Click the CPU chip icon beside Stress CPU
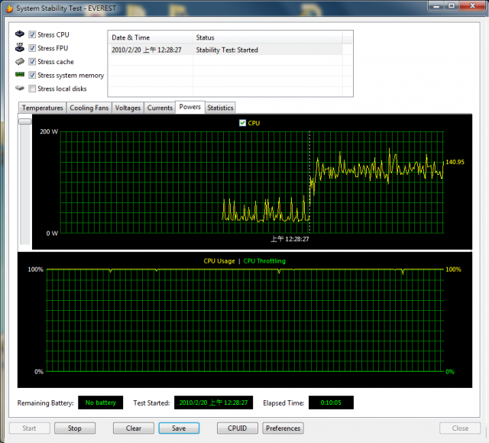Viewport: 489px width, 443px height. coord(20,34)
